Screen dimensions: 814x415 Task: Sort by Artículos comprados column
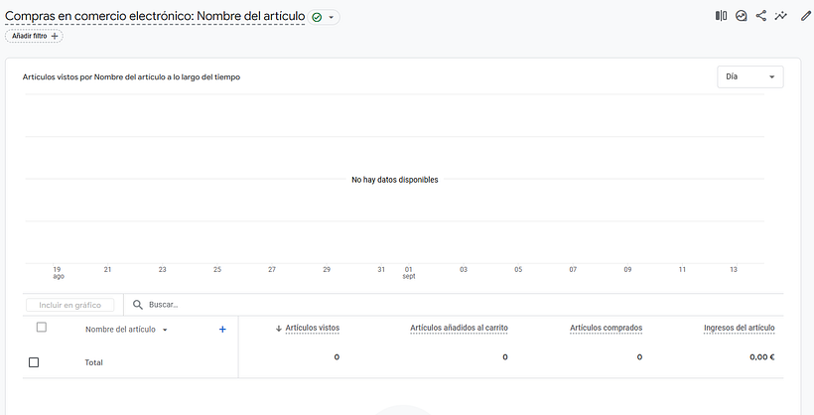click(x=606, y=328)
